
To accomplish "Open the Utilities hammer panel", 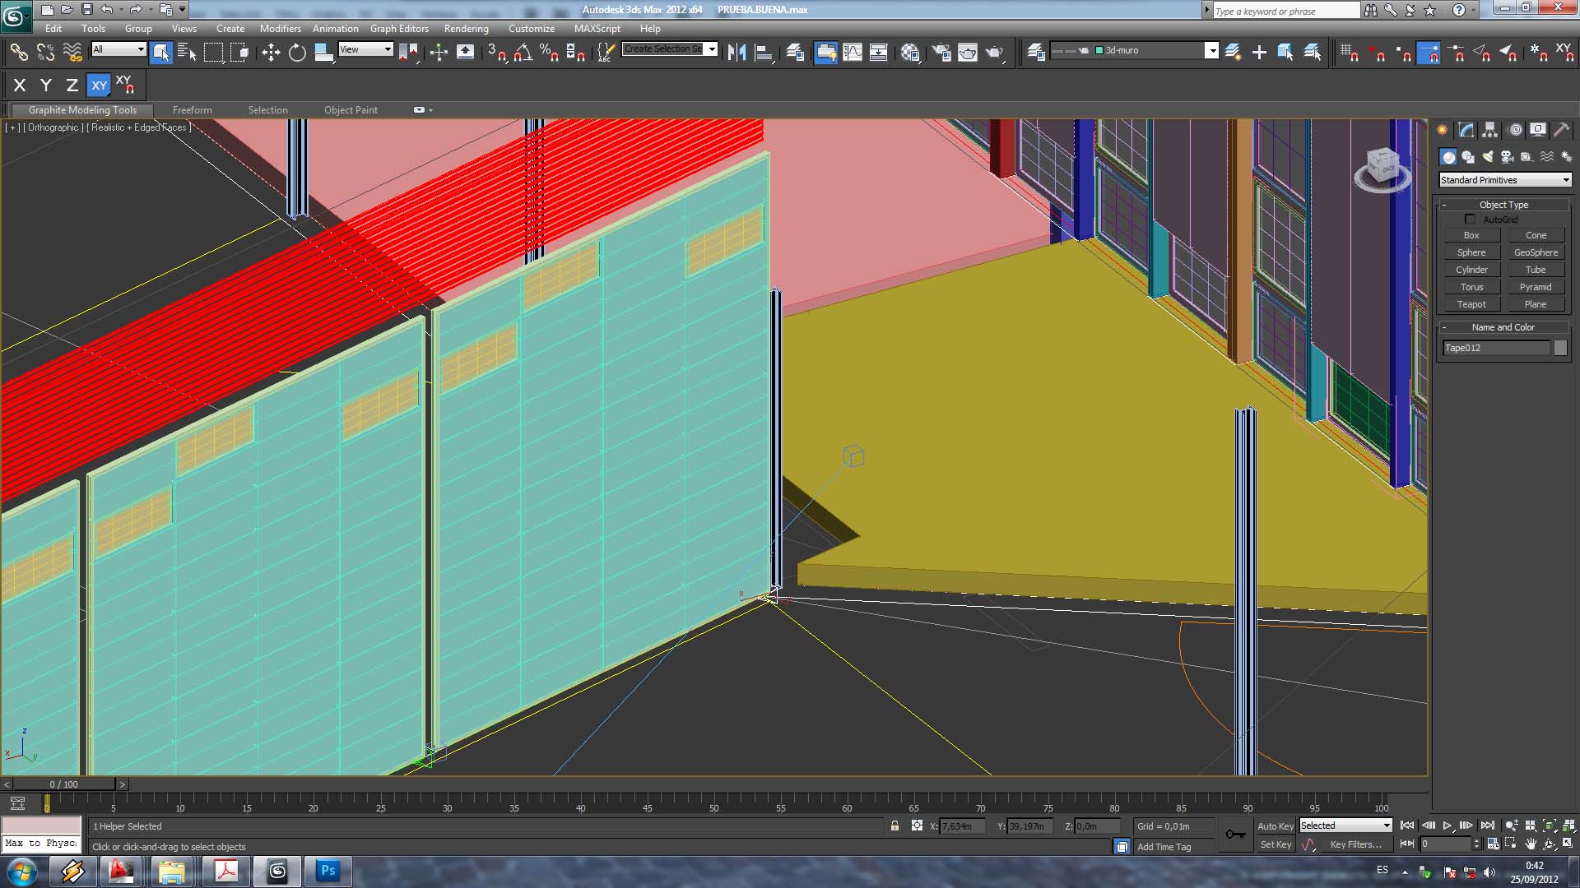I will (x=1561, y=130).
